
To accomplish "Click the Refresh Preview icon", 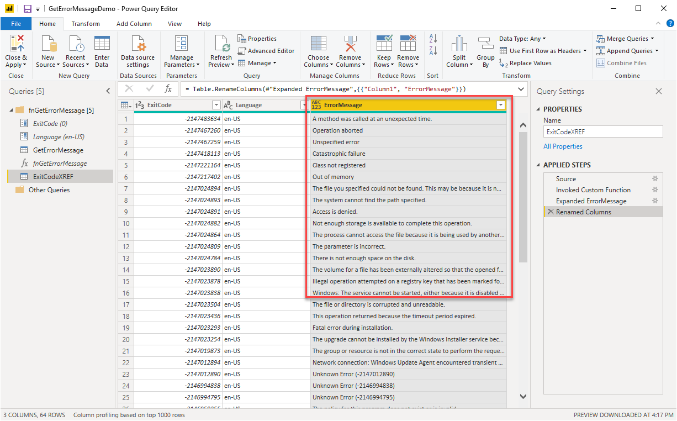I will point(221,44).
